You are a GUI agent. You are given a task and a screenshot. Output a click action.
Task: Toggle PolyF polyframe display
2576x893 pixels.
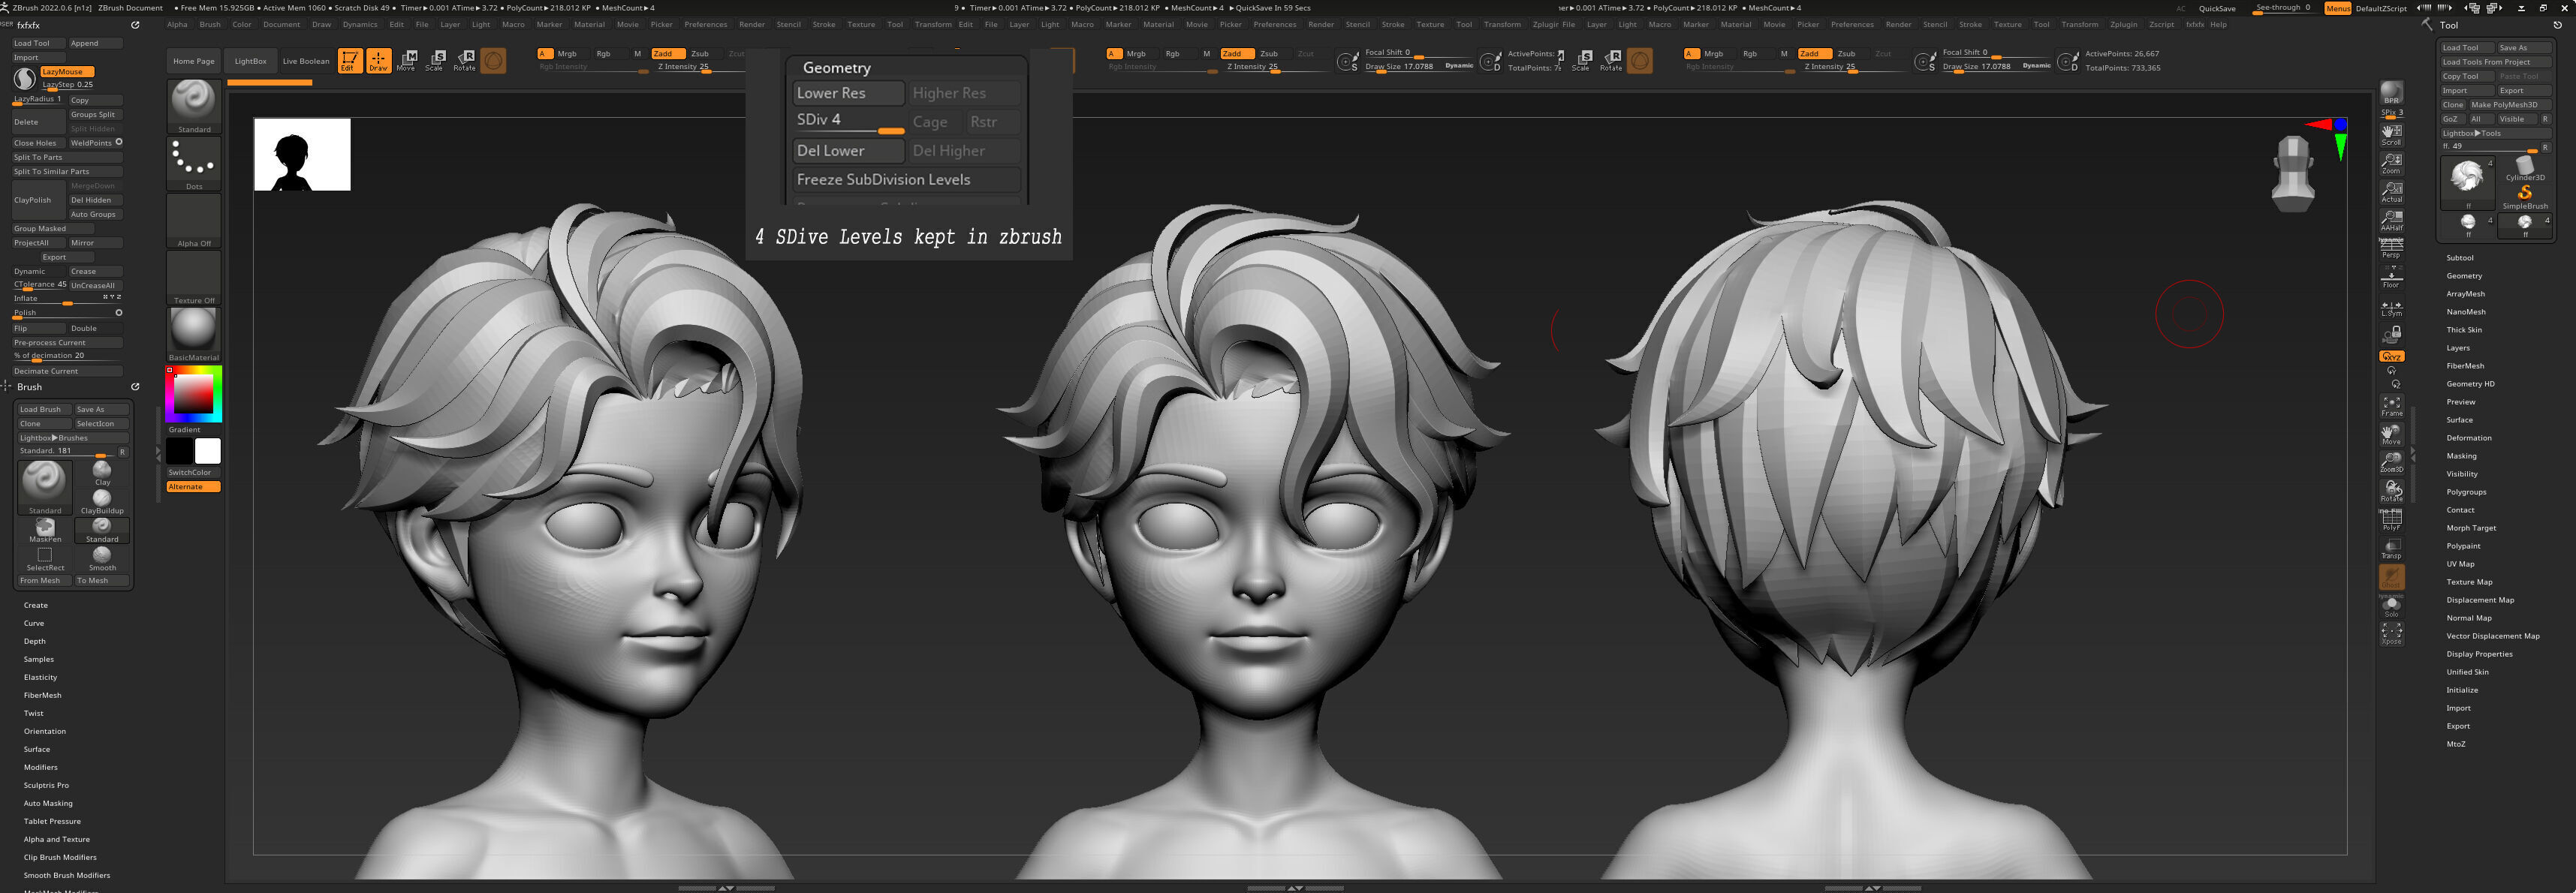[2391, 520]
